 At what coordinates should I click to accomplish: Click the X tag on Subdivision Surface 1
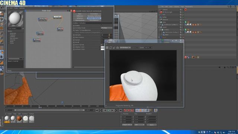click(x=198, y=32)
